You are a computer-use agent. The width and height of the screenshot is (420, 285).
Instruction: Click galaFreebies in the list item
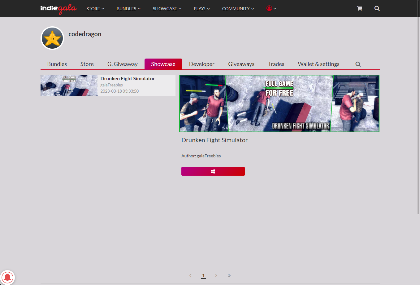tap(112, 85)
